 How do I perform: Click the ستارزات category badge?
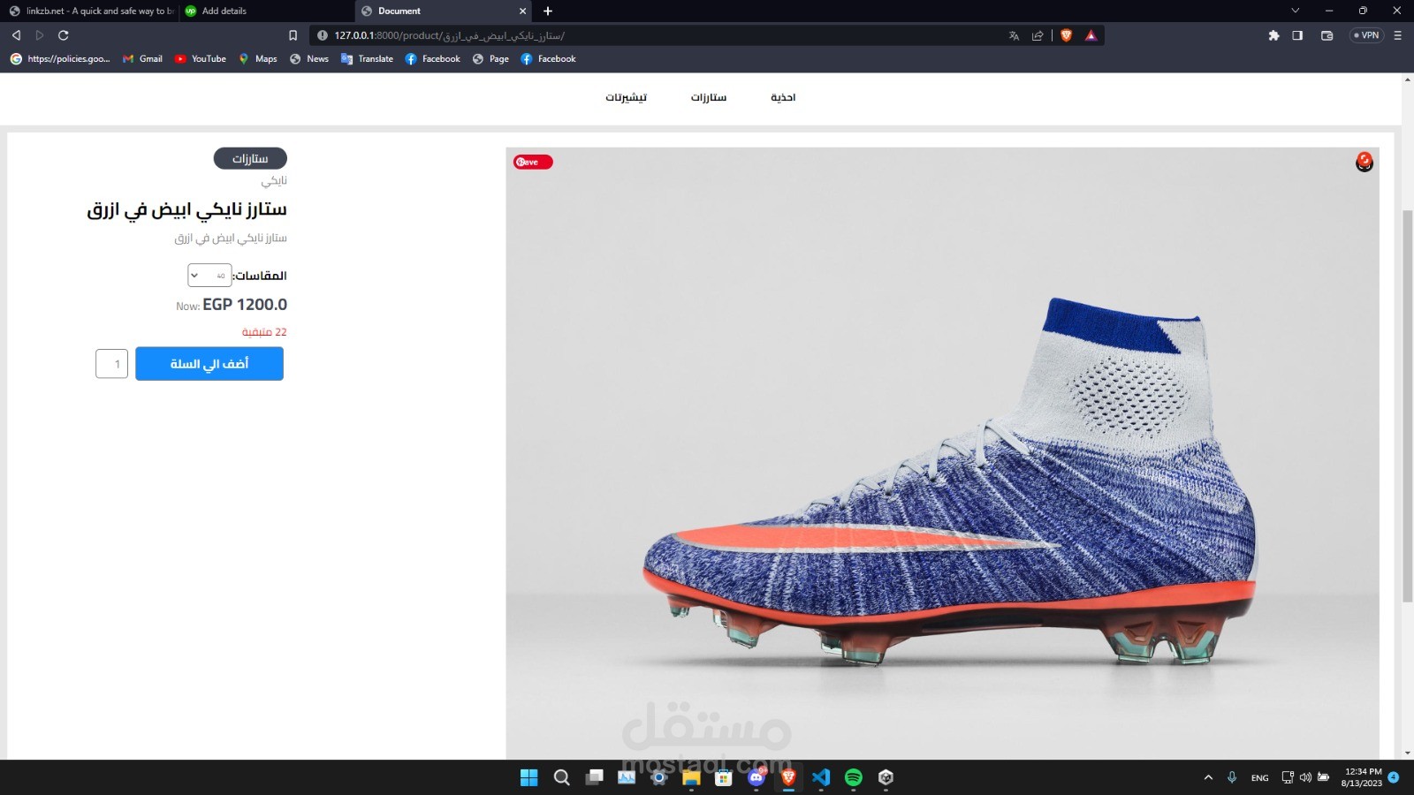(250, 158)
